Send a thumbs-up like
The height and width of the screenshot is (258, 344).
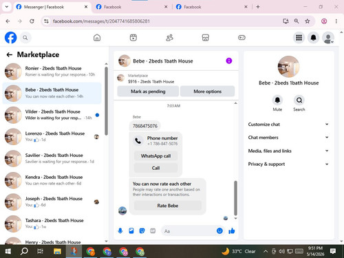232,230
